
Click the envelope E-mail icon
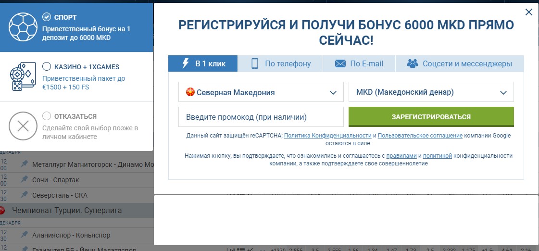[x=340, y=63]
